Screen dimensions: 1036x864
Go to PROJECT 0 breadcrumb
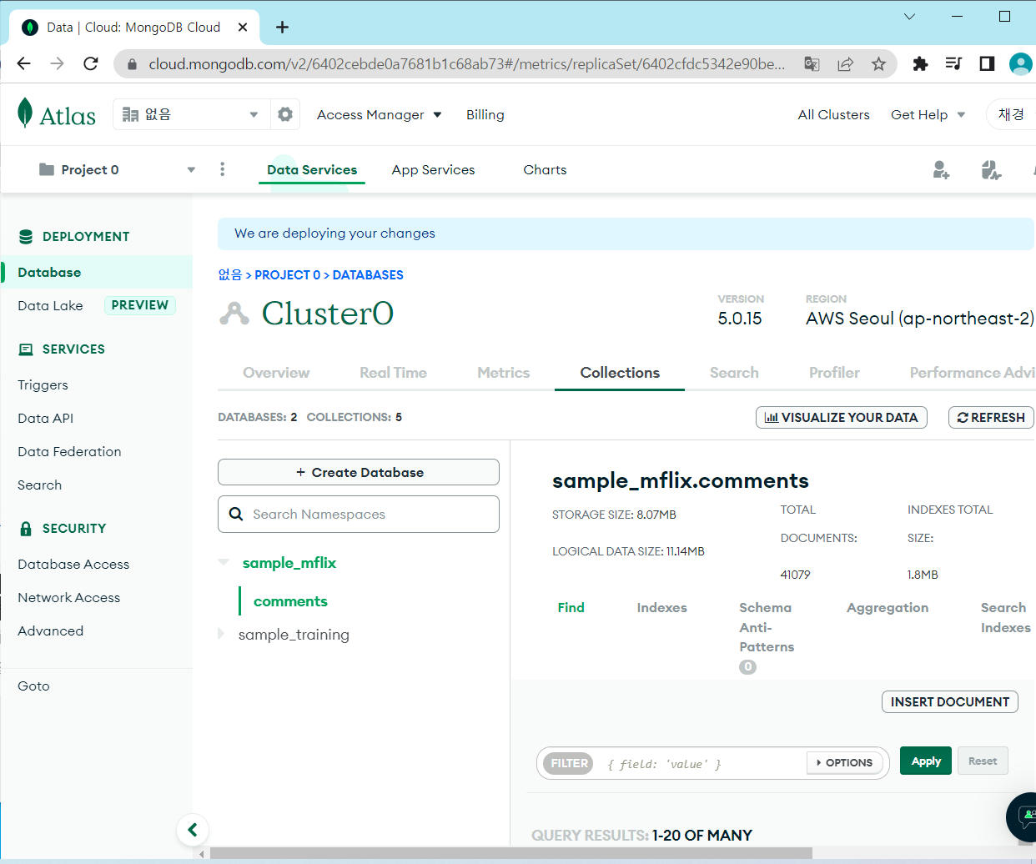click(288, 275)
